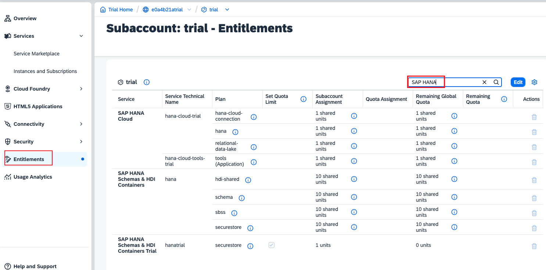This screenshot has height=270, width=546.
Task: Delete the hana-cloud-connection plan entitlement
Action: point(534,117)
